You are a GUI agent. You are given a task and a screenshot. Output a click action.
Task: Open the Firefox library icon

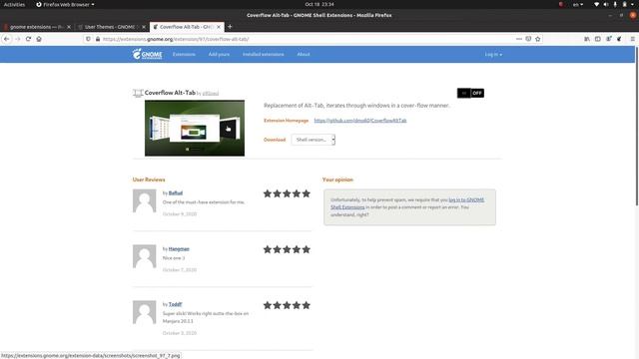(x=587, y=39)
